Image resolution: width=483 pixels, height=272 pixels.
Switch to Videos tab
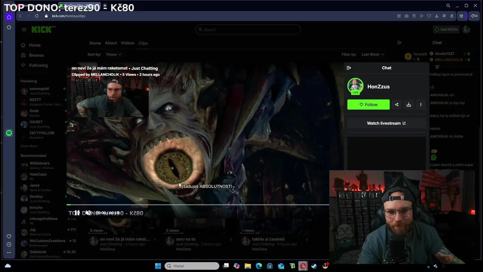click(128, 43)
